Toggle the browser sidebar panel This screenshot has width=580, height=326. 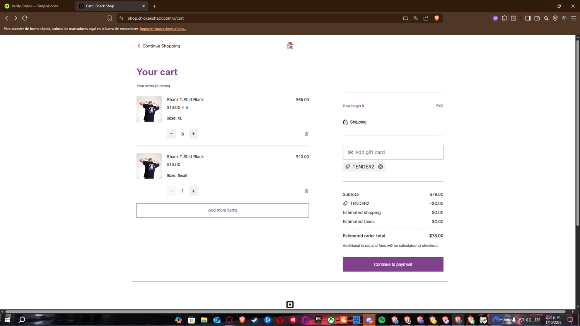coord(528,18)
